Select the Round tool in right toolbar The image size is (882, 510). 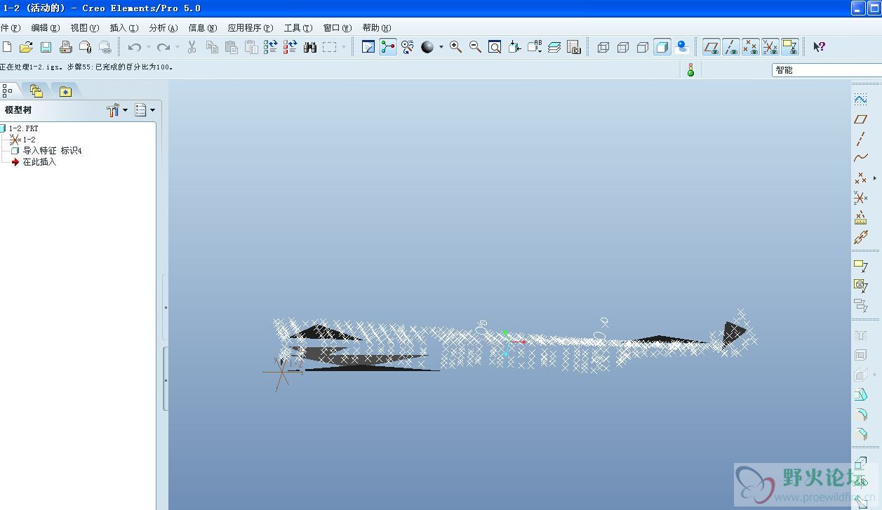coord(860,415)
